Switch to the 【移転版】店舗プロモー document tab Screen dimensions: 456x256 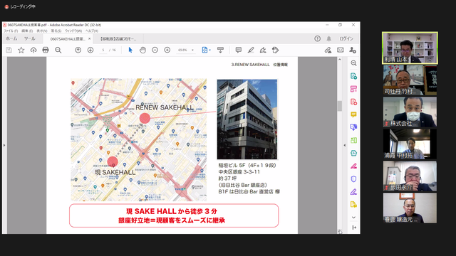pyautogui.click(x=118, y=38)
